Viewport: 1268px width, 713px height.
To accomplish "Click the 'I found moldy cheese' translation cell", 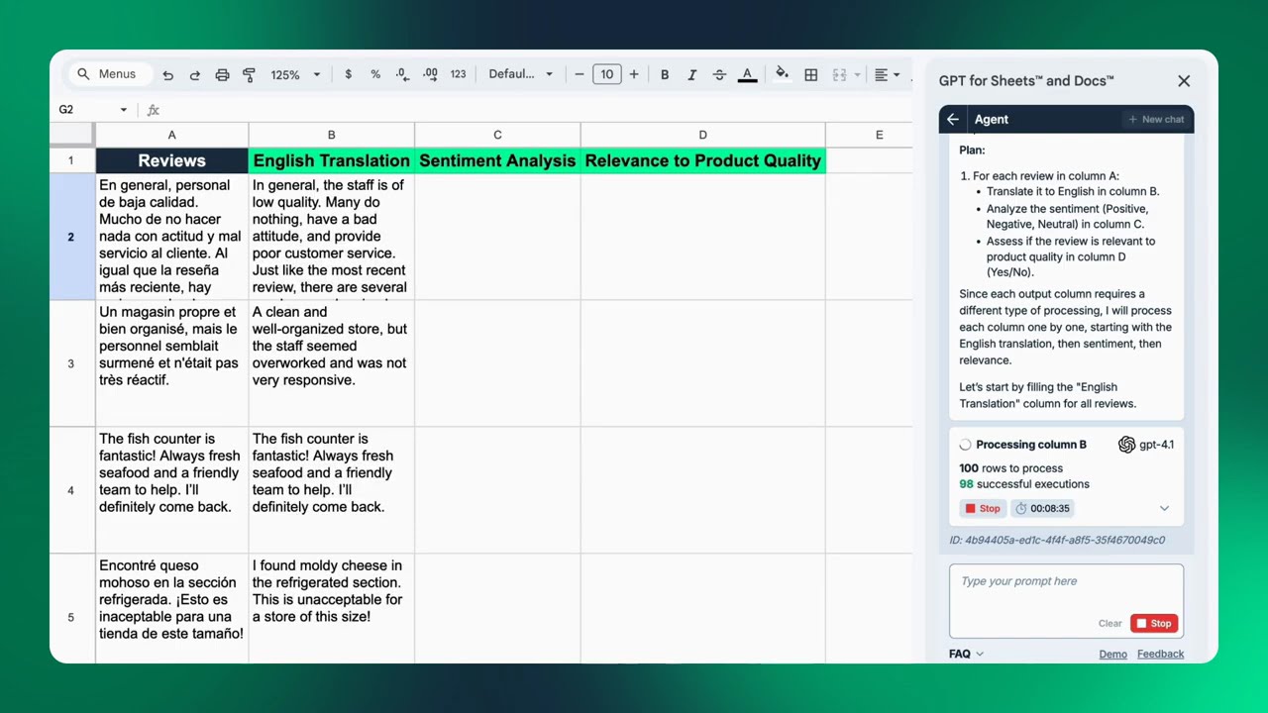I will (x=331, y=609).
